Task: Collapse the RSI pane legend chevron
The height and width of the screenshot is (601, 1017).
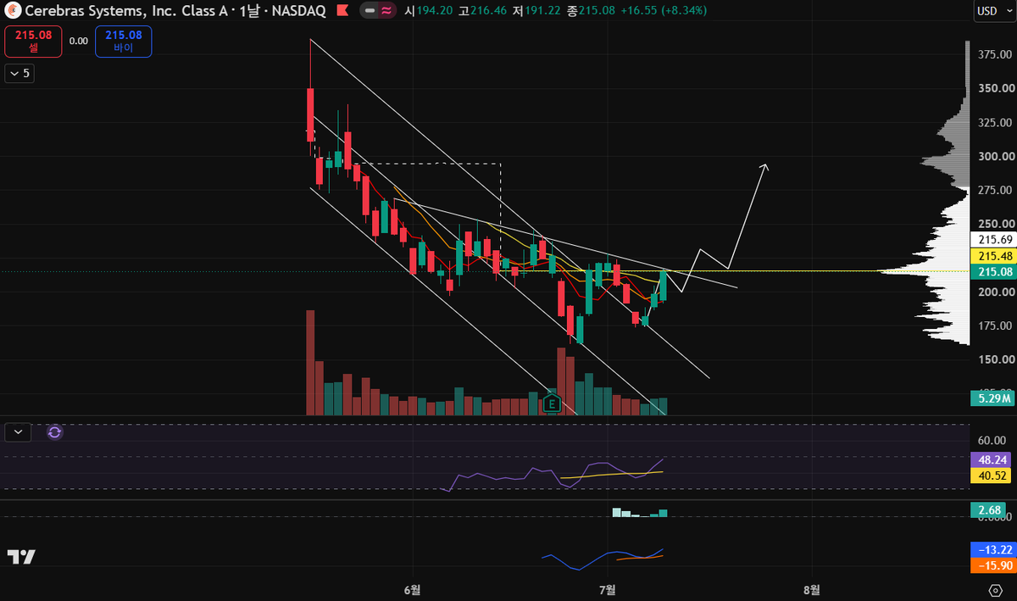Action: (18, 432)
